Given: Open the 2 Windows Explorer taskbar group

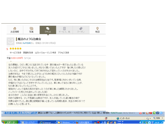Looking at the screenshot, I should 65,122.
